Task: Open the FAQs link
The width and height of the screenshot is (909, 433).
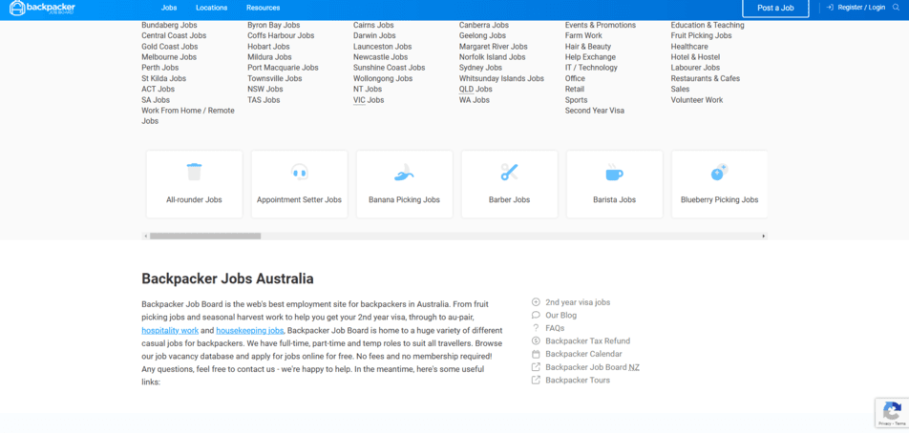Action: (556, 328)
